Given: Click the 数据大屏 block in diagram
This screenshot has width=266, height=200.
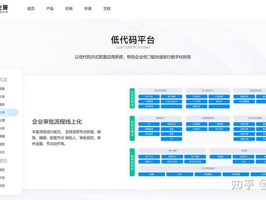Looking at the screenshot, I should [172, 124].
